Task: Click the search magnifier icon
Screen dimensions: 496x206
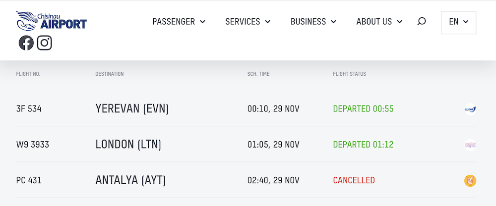Action: (x=422, y=21)
